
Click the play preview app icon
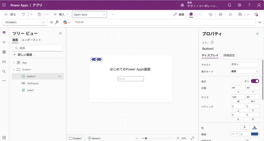230,14
